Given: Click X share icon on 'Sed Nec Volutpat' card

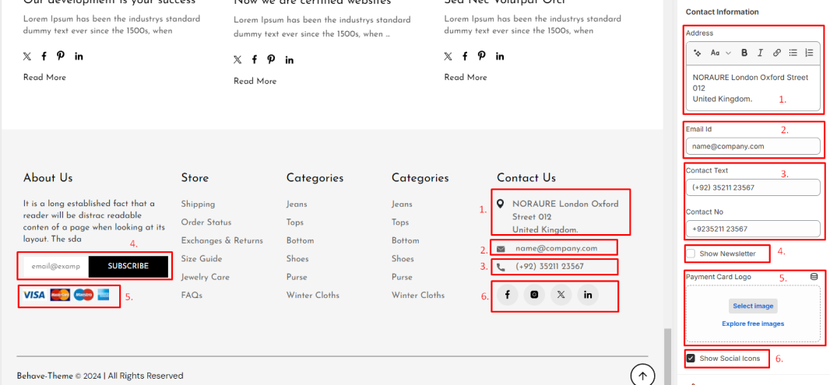Looking at the screenshot, I should click(448, 56).
